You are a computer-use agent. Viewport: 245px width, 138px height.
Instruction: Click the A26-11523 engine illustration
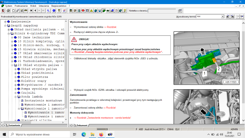pyautogui.click(x=207, y=58)
